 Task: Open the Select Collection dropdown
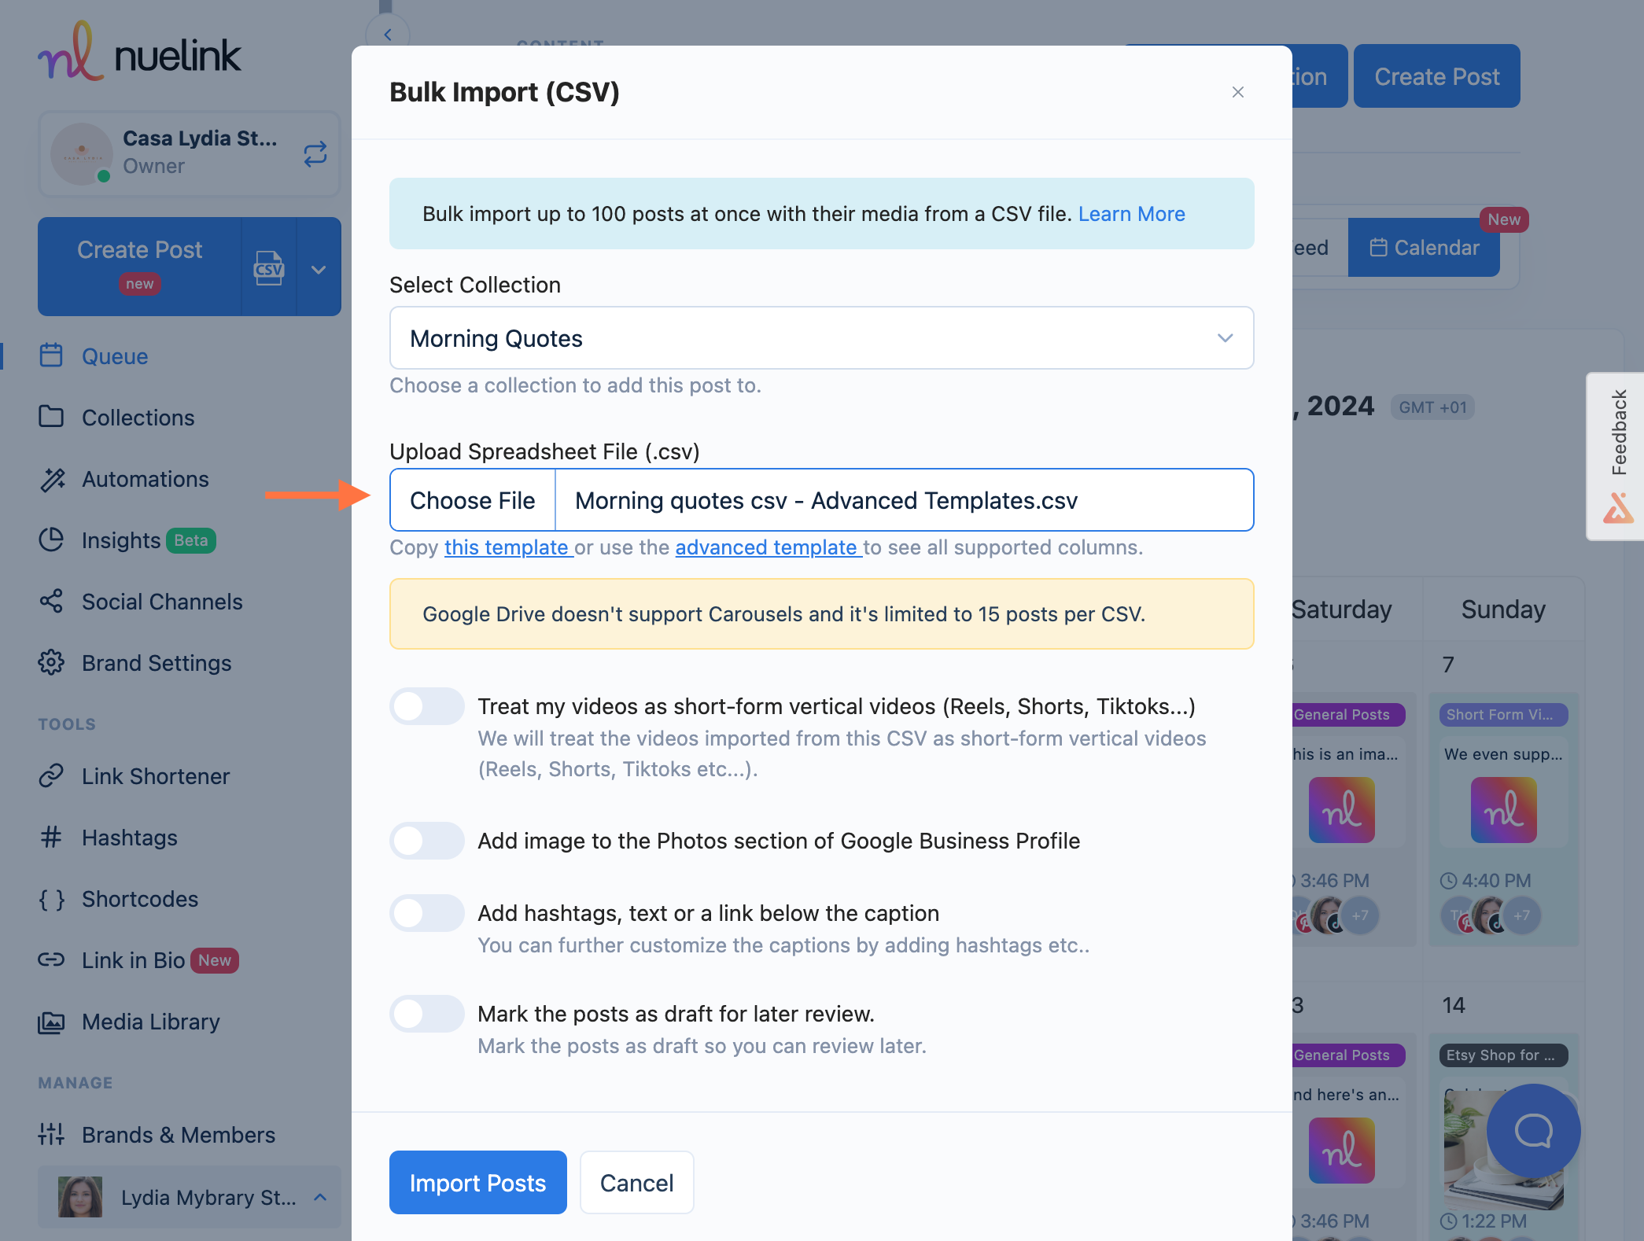pos(821,338)
